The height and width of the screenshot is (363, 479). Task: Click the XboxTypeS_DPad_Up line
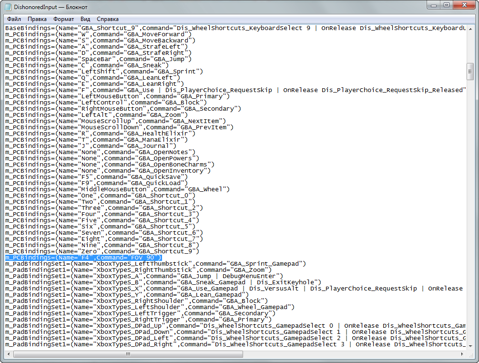235,325
